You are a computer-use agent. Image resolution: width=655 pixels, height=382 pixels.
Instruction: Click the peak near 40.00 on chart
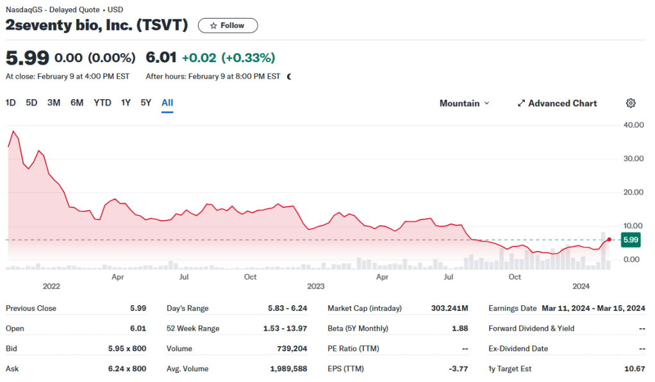[x=13, y=131]
